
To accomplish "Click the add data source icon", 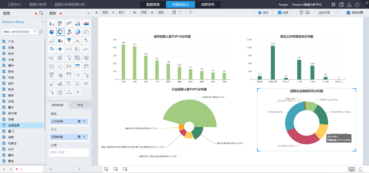I will coord(41,13).
